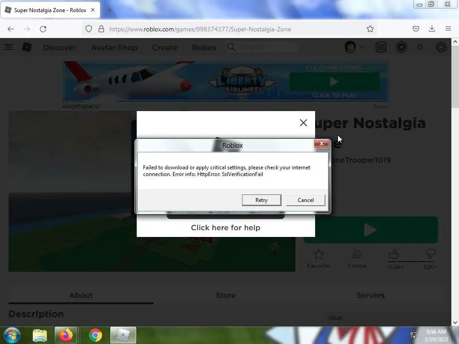459x344 pixels.
Task: Open the Robux menu item
Action: coord(204,47)
